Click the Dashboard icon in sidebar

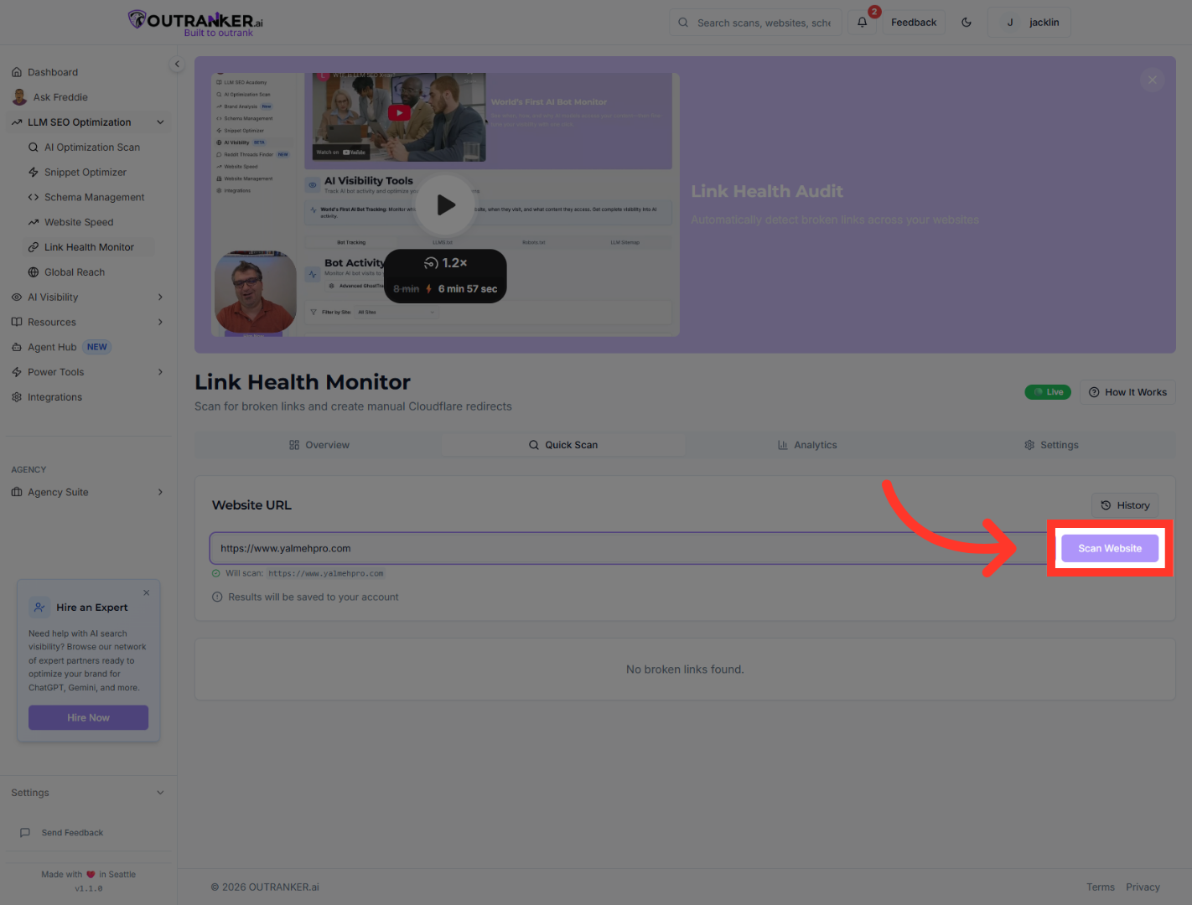pos(17,72)
